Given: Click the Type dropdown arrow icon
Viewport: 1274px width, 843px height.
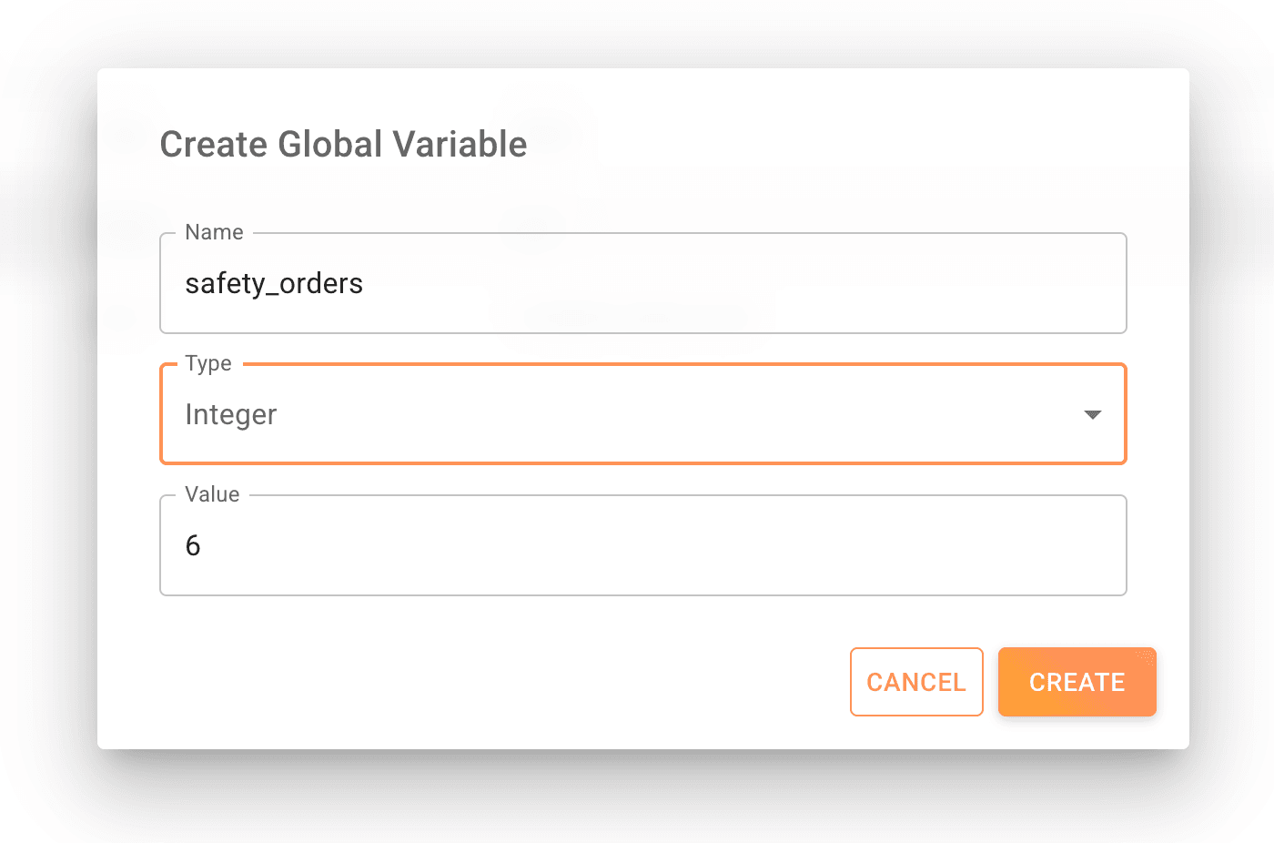Looking at the screenshot, I should pos(1093,415).
